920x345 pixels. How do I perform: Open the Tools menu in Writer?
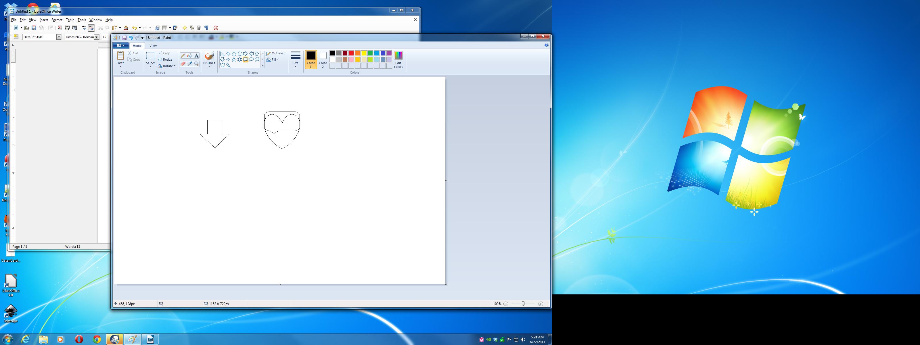tap(82, 20)
